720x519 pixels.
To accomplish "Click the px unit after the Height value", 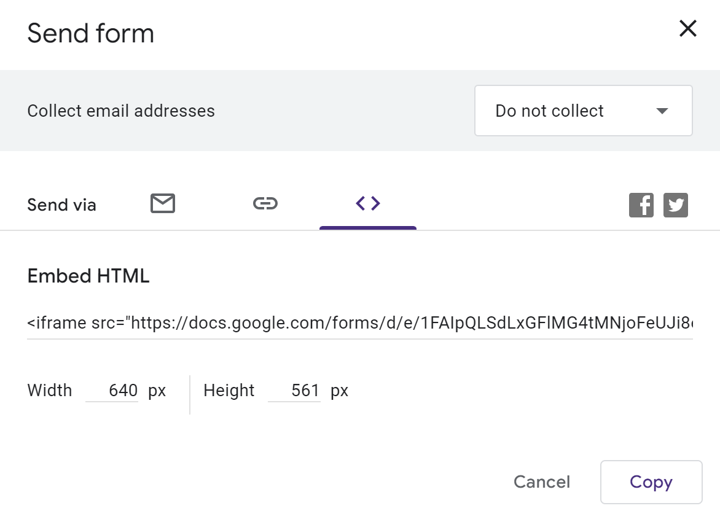I will click(339, 391).
